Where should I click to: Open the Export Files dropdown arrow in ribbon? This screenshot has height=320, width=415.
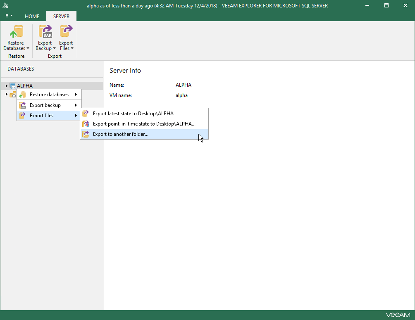click(72, 48)
